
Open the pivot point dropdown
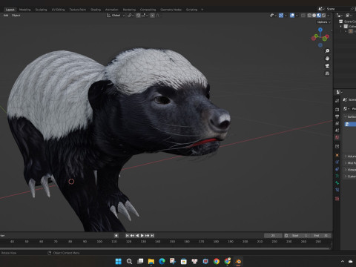coord(131,16)
